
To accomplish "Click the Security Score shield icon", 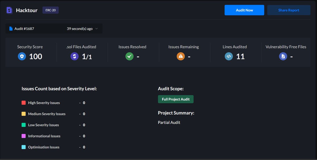I will (x=22, y=56).
